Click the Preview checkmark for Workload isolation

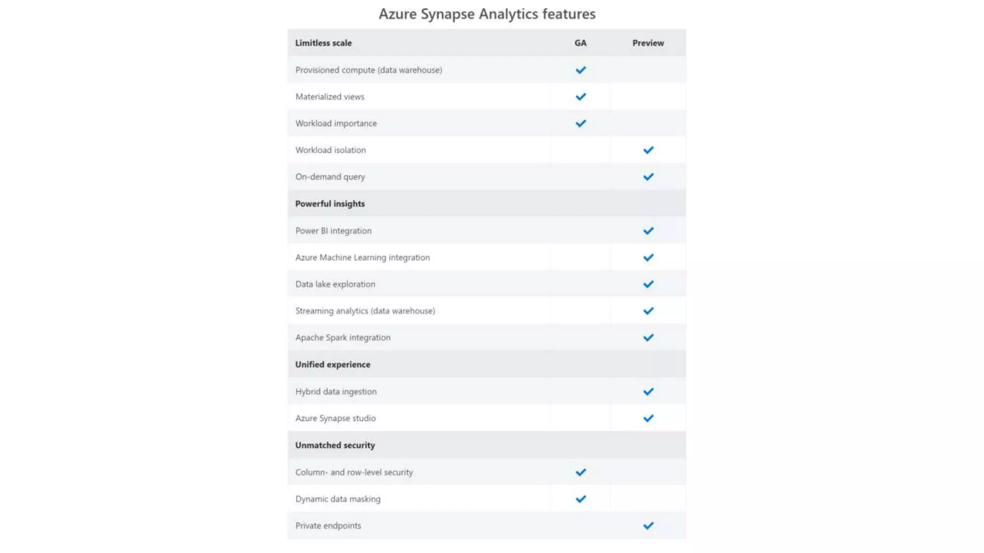coord(648,150)
